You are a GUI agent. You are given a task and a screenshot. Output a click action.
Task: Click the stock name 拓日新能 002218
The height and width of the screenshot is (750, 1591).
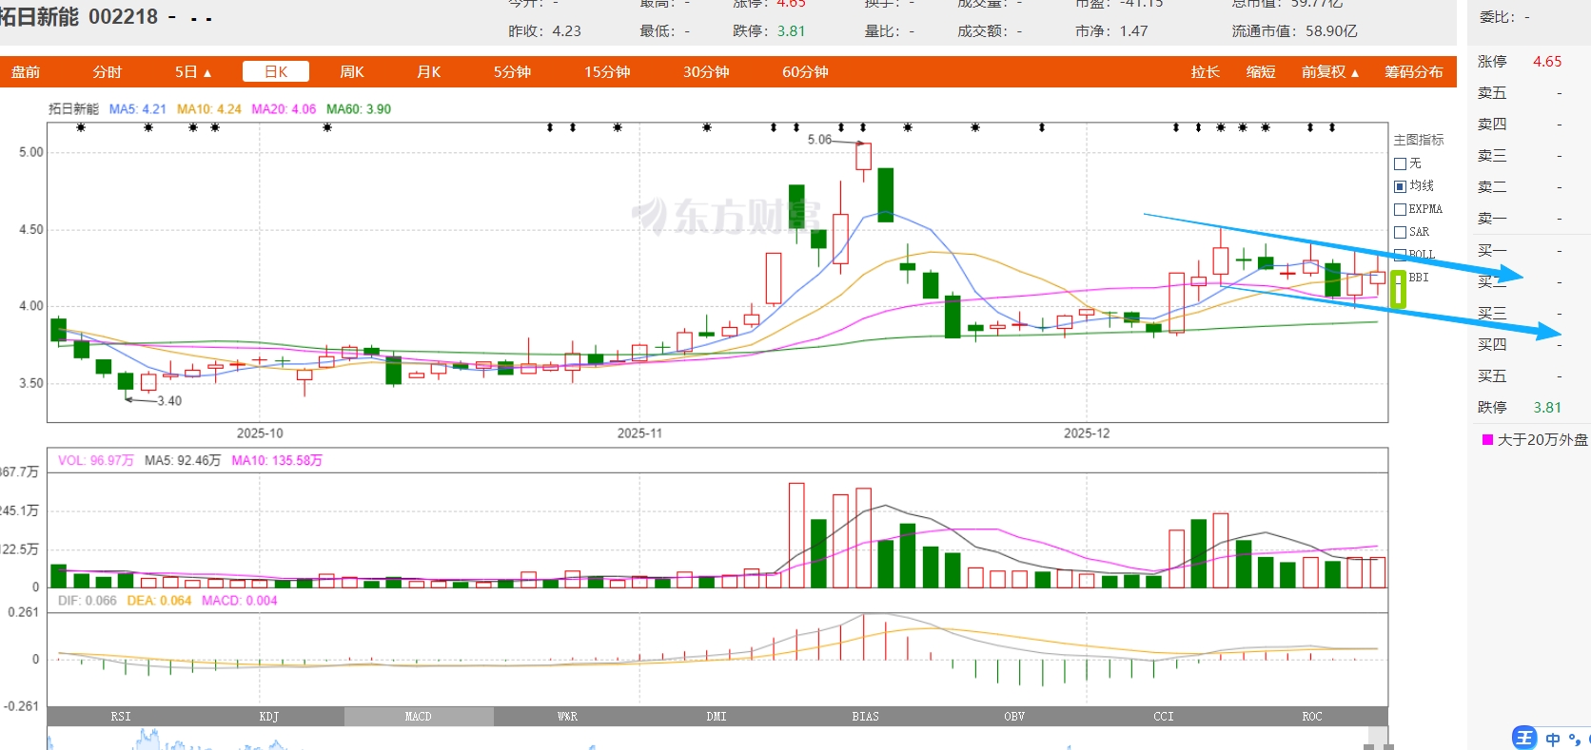coord(79,17)
